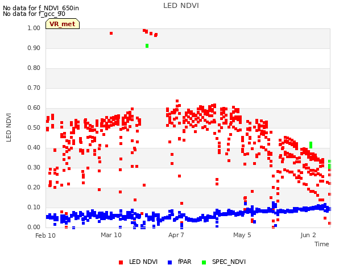Click the 0.00 y-axis tick label

(x=34, y=227)
